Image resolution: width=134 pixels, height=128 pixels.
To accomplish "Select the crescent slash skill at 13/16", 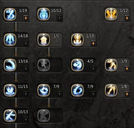I will click(x=10, y=65).
